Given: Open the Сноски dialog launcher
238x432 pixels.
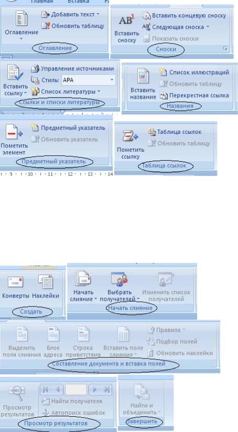Looking at the screenshot, I should coord(225,49).
